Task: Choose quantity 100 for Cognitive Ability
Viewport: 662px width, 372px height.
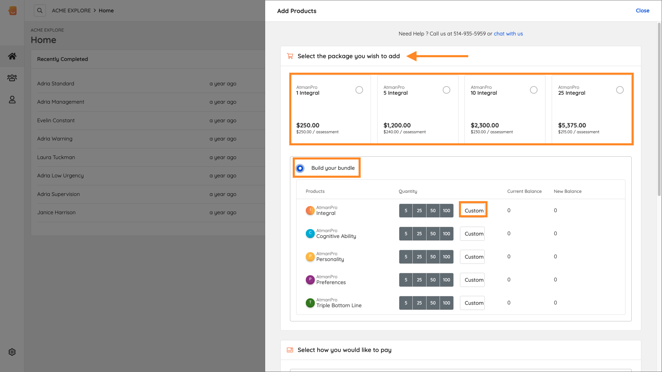Action: (x=447, y=234)
